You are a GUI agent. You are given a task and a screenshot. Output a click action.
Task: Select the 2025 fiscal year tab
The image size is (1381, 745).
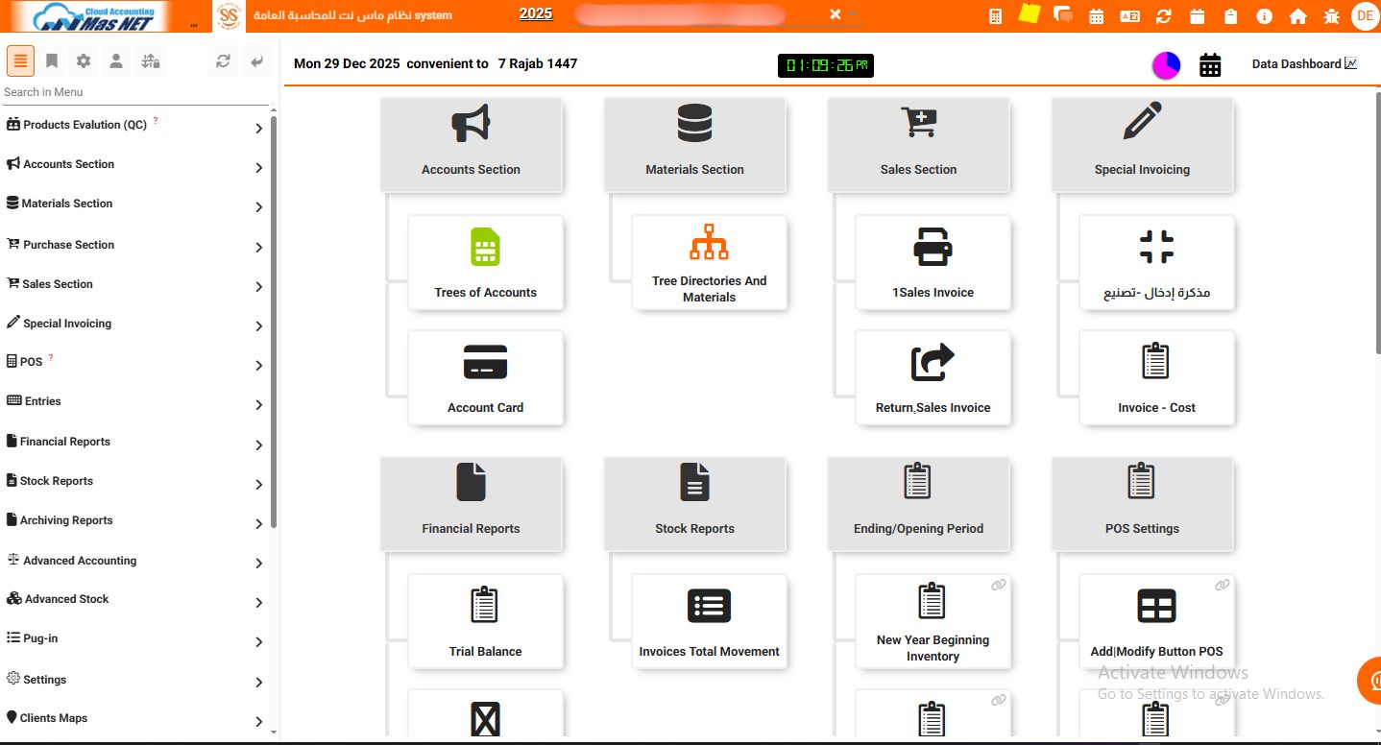[536, 13]
